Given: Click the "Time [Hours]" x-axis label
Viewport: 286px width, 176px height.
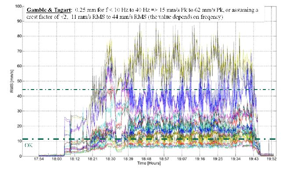Looking at the screenshot, I should pos(148,167).
